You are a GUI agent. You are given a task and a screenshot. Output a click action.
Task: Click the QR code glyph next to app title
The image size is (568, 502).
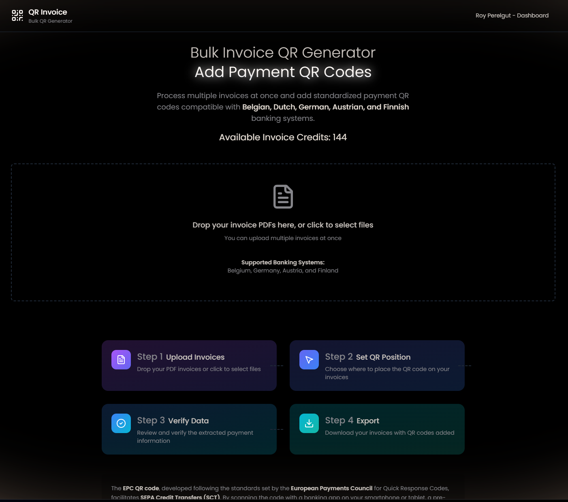(17, 15)
